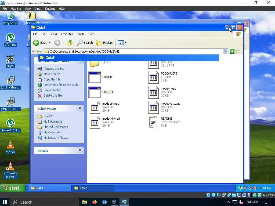275x206 pixels.
Task: Select the vlc098 cone icon
Action: [10, 147]
